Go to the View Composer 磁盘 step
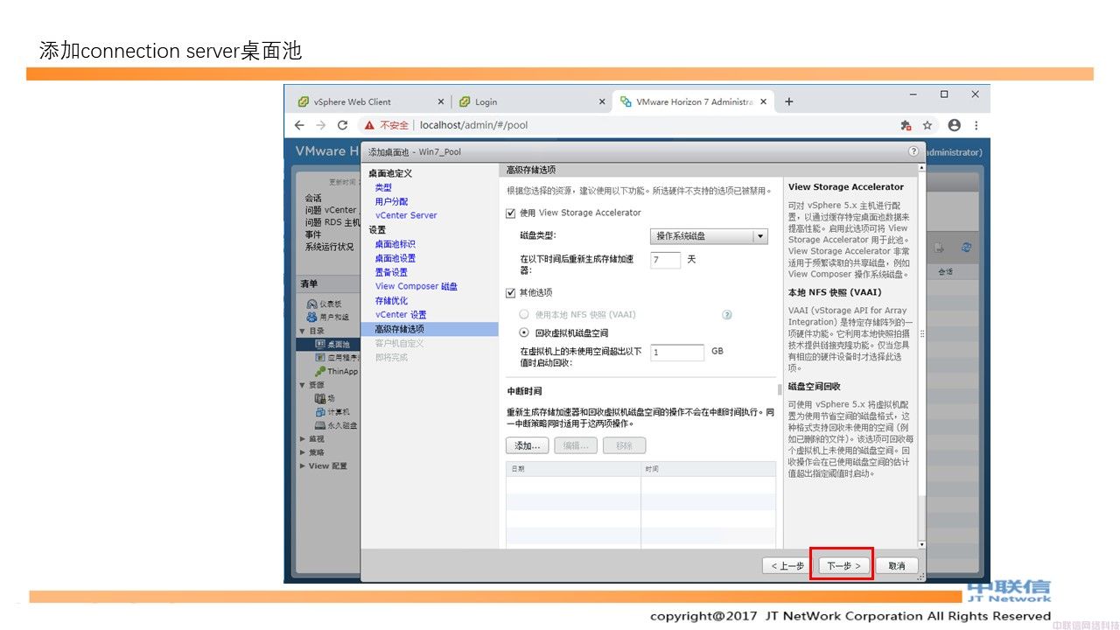1120x630 pixels. pos(416,286)
